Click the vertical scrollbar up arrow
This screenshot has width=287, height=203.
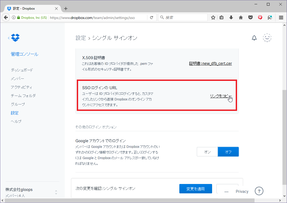pyautogui.click(x=284, y=25)
